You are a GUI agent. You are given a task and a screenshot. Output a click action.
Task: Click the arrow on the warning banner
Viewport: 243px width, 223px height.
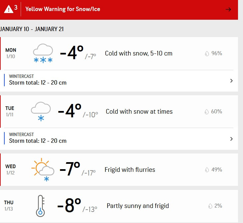pyautogui.click(x=228, y=9)
